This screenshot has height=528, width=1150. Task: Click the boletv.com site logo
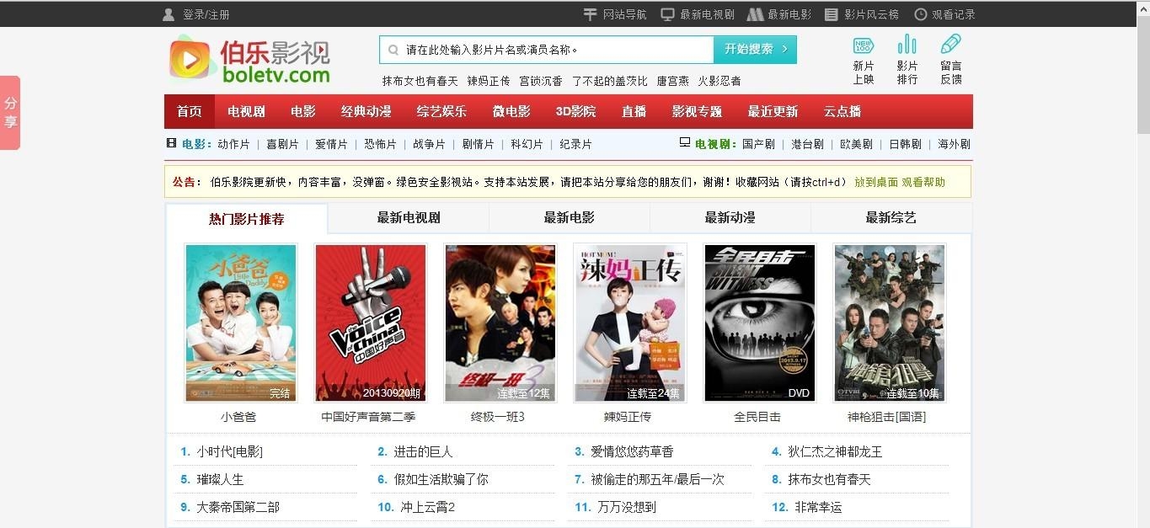coord(249,60)
